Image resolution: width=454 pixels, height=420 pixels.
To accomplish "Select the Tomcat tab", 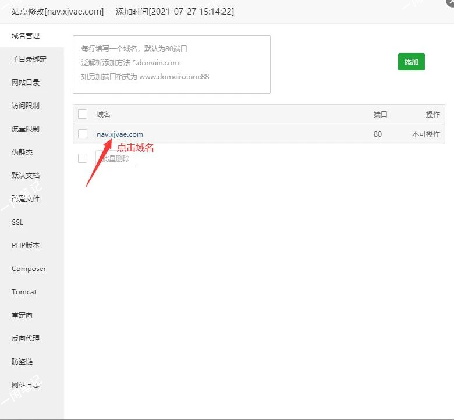I will point(24,292).
